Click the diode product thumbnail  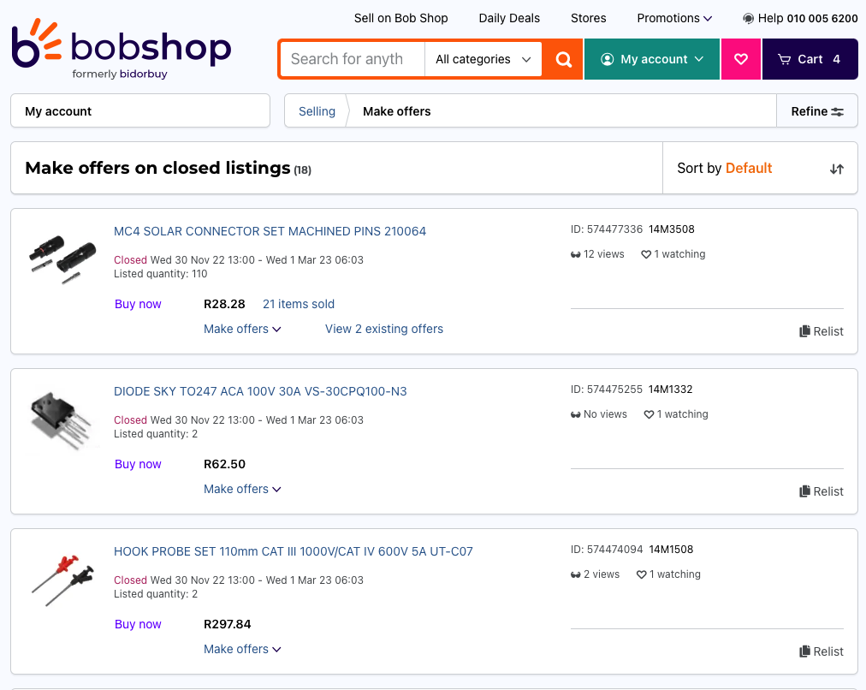(62, 419)
